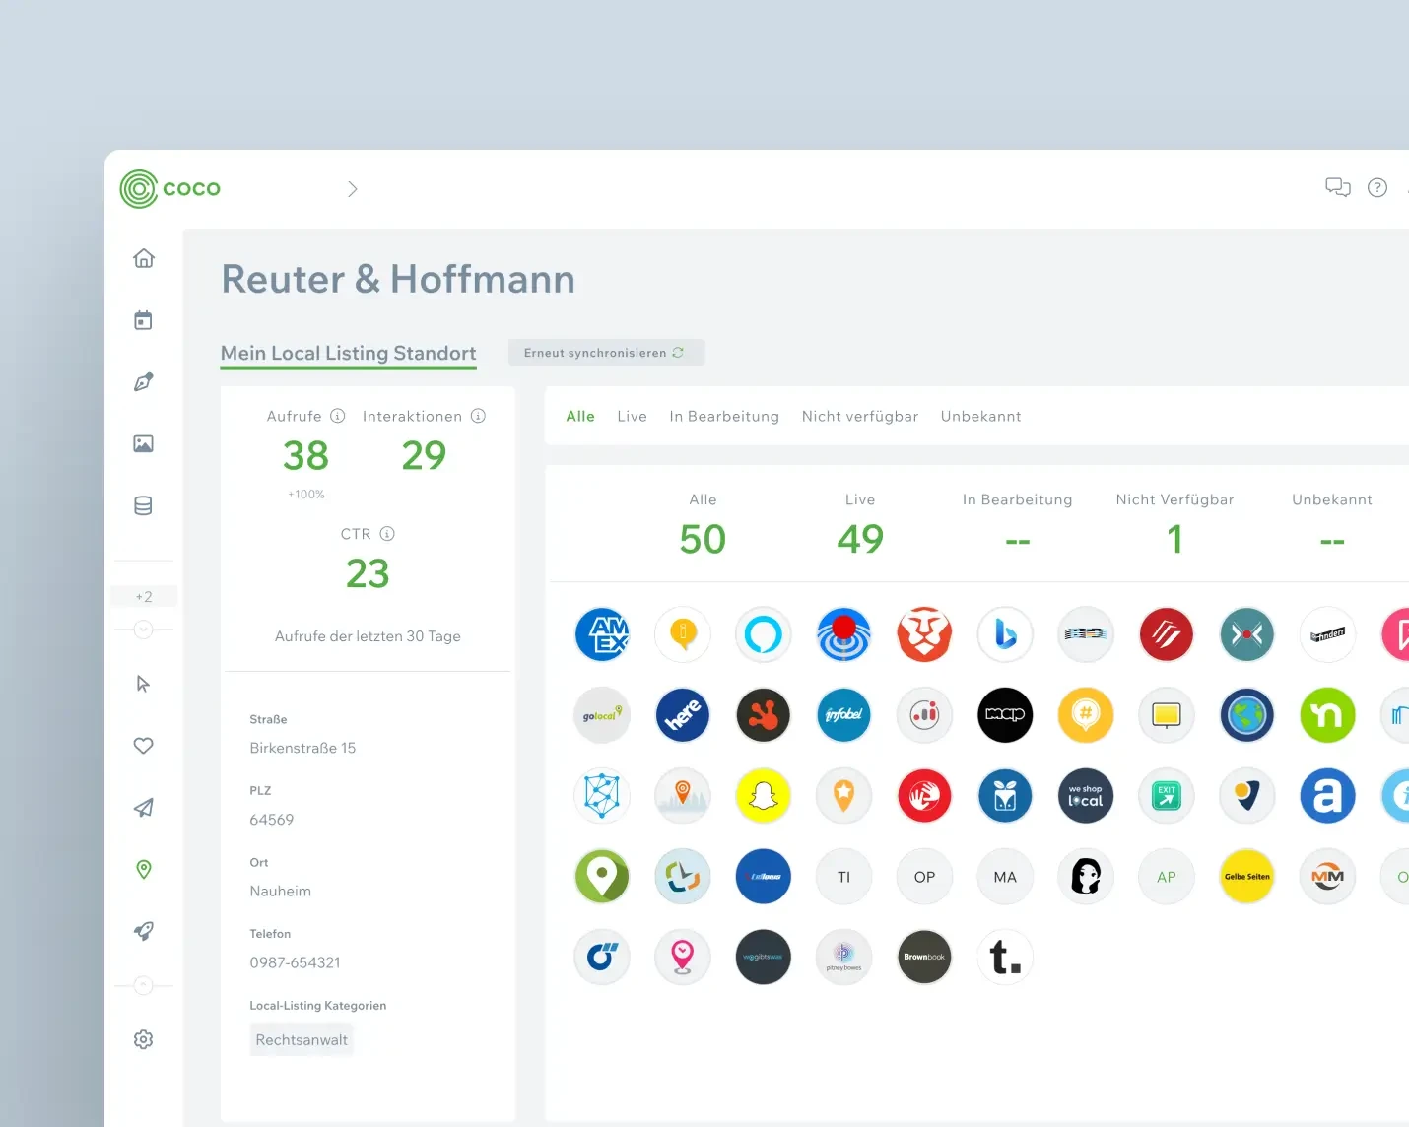Open the MM listing icon
This screenshot has width=1409, height=1127.
1328,877
